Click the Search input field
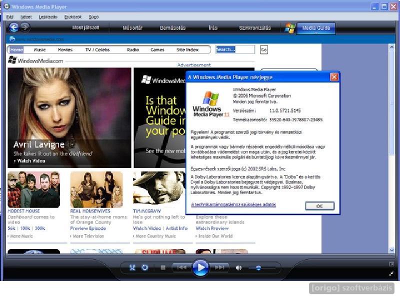The width and height of the screenshot is (400, 300). (x=235, y=49)
